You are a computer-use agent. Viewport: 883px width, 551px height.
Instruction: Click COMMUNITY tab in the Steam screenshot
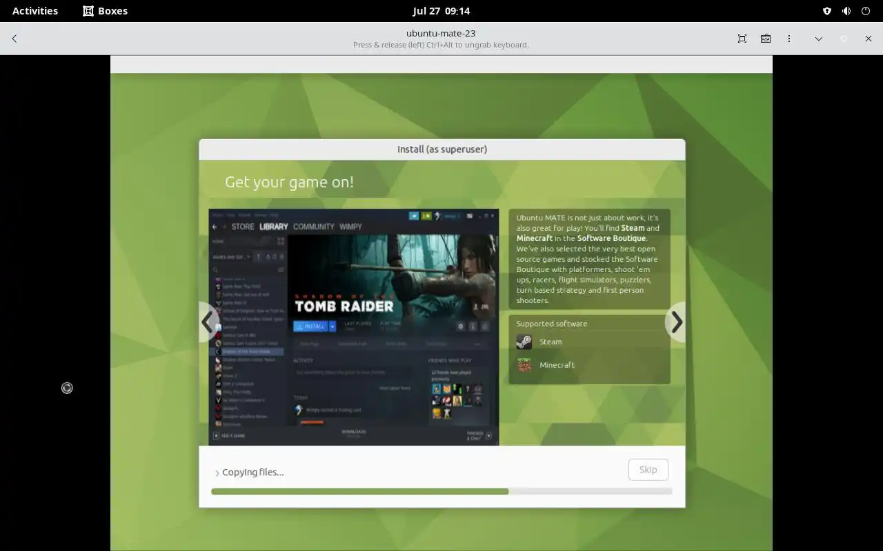[x=314, y=227]
